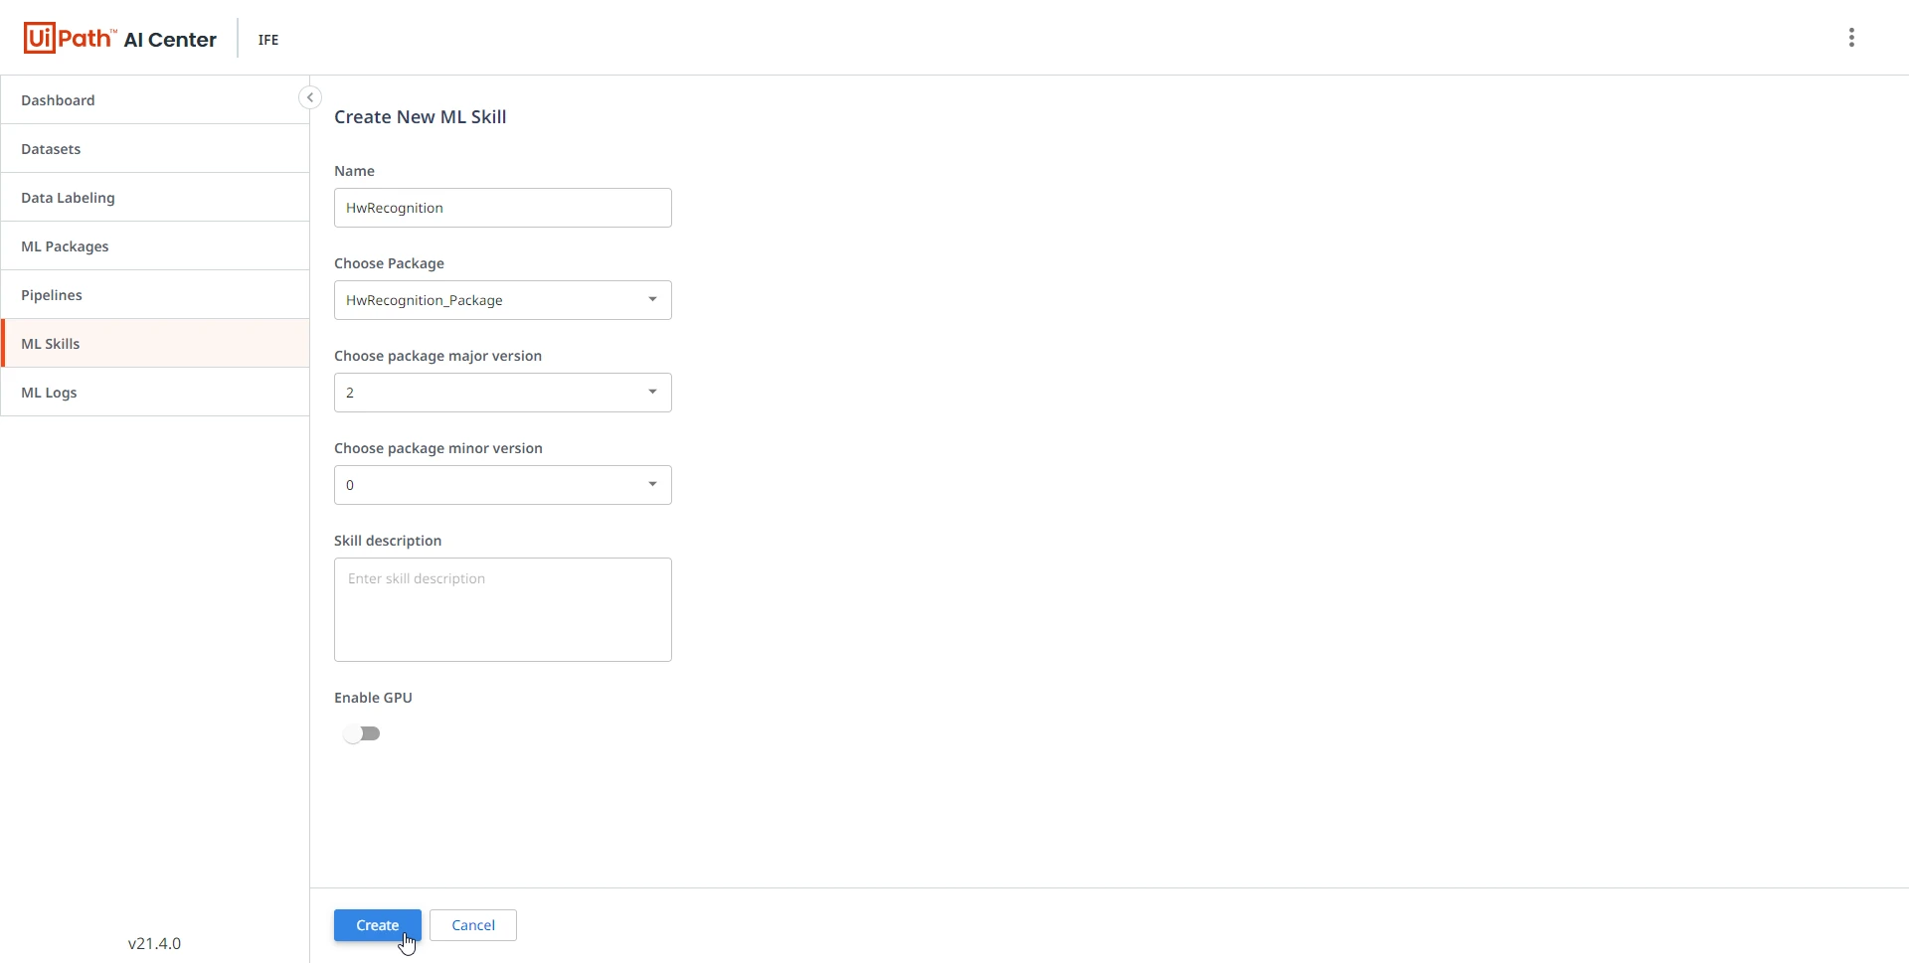Select Pipelines in sidebar
1909x963 pixels.
(x=155, y=295)
